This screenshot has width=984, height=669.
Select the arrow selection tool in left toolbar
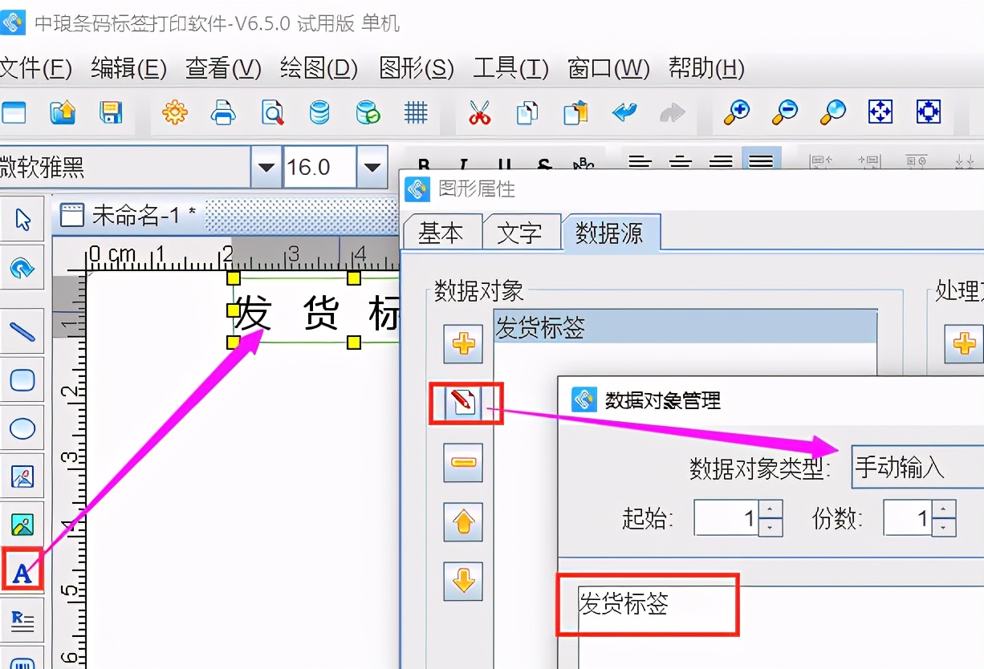pyautogui.click(x=22, y=218)
